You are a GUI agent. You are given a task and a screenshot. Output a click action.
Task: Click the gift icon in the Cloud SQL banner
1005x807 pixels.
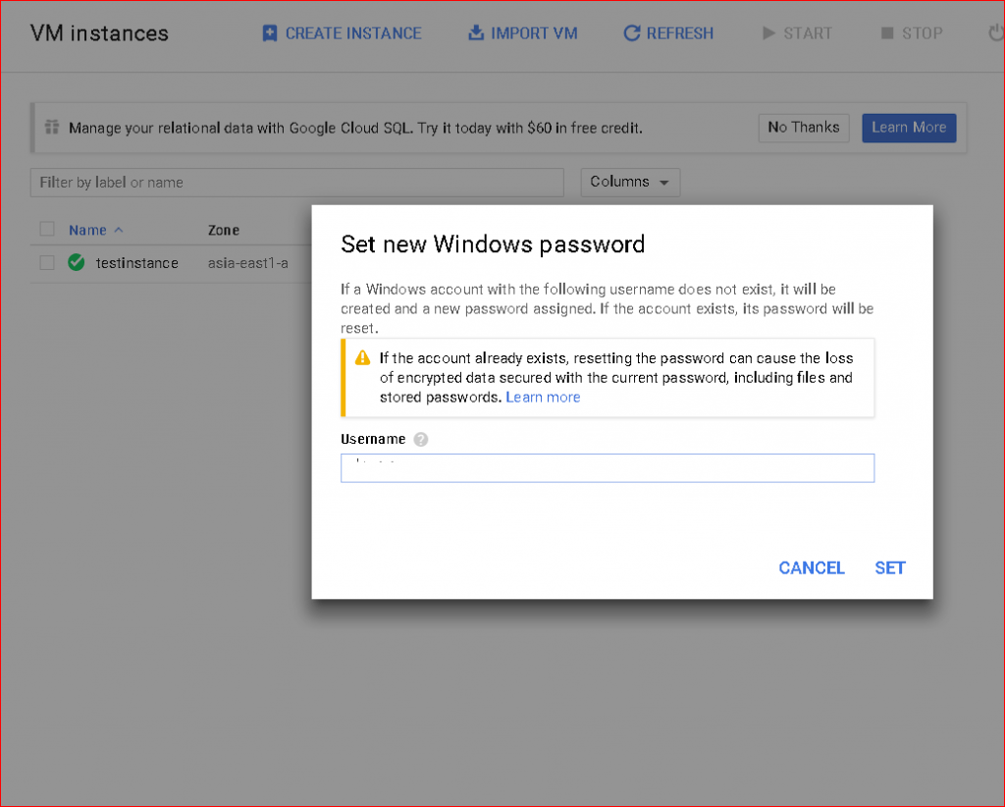52,128
